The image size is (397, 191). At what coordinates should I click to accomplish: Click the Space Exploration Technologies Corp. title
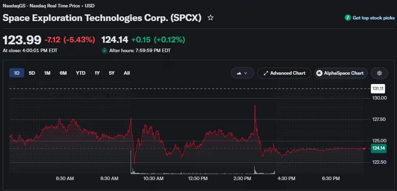[102, 18]
